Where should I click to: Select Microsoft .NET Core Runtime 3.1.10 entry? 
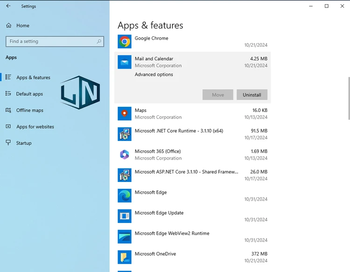(x=192, y=134)
